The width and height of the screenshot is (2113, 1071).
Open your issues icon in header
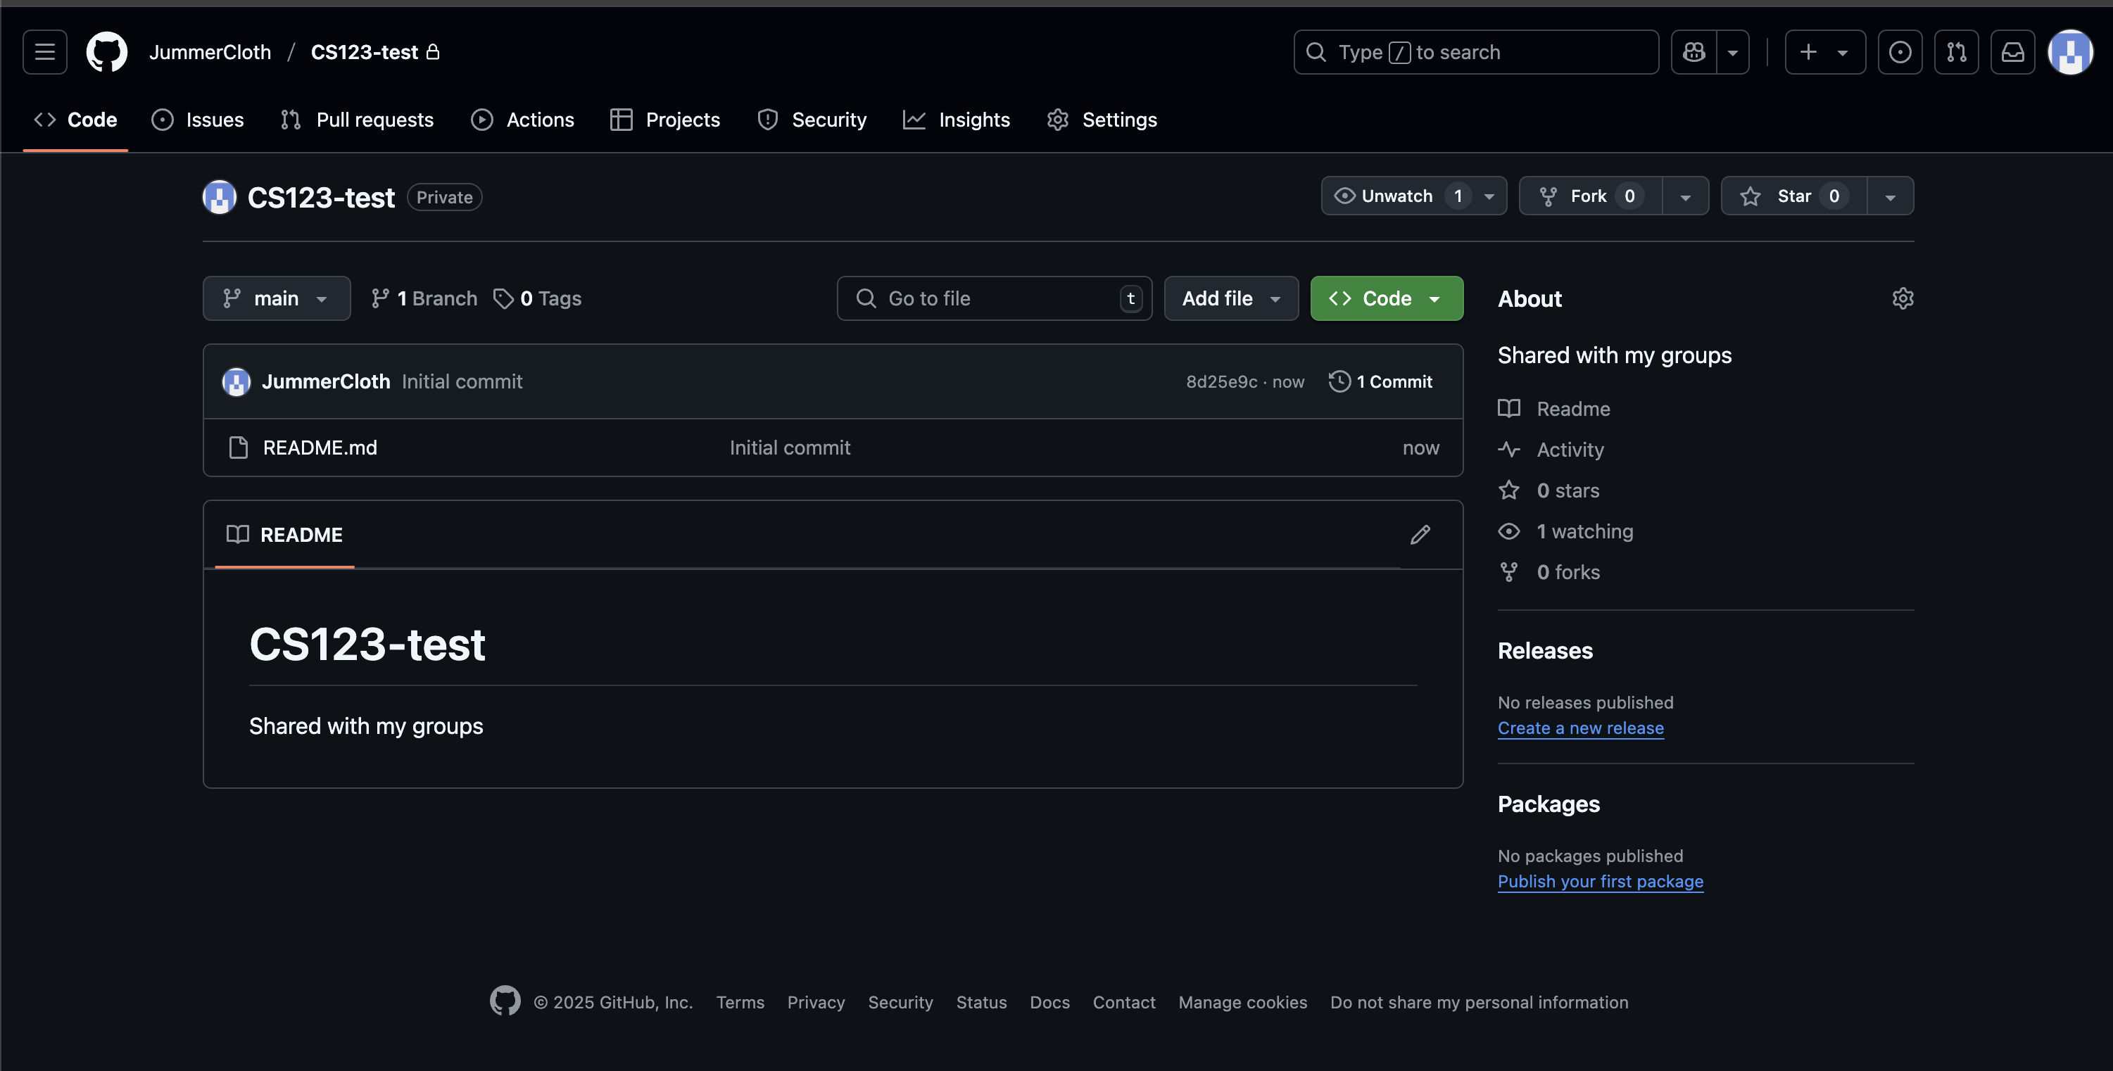(x=1900, y=53)
